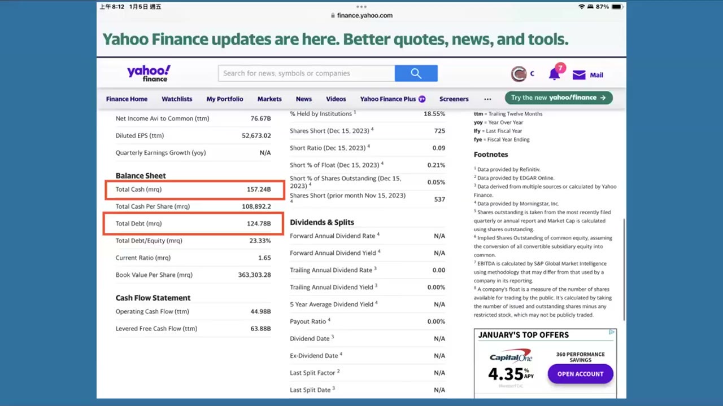
Task: Go to Finance Home tab
Action: [x=127, y=99]
